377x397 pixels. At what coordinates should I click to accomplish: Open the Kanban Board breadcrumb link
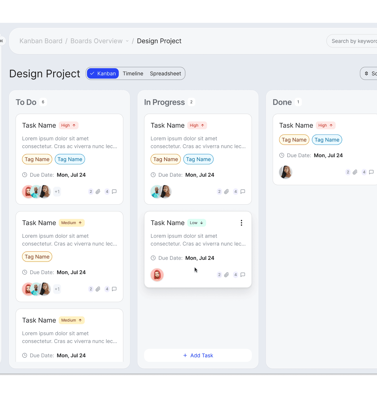click(41, 41)
